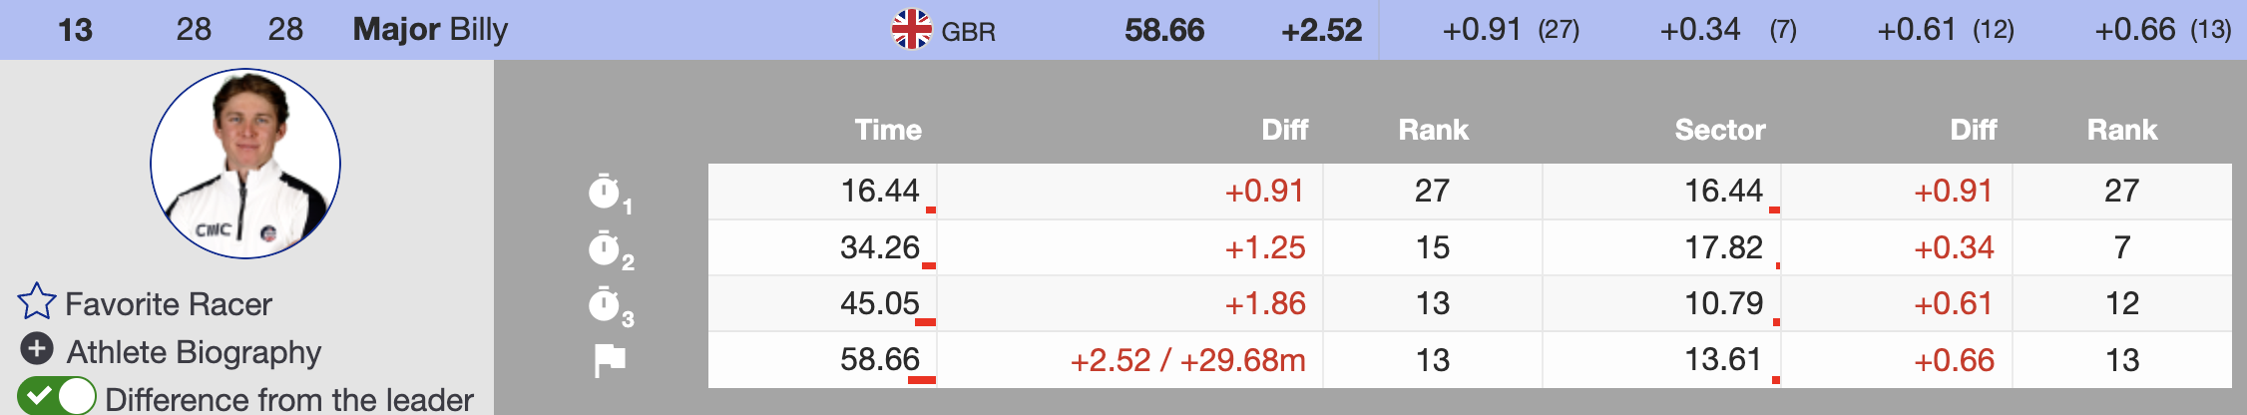Click the red bar under 45.05 time
The image size is (2247, 415).
pos(925,322)
